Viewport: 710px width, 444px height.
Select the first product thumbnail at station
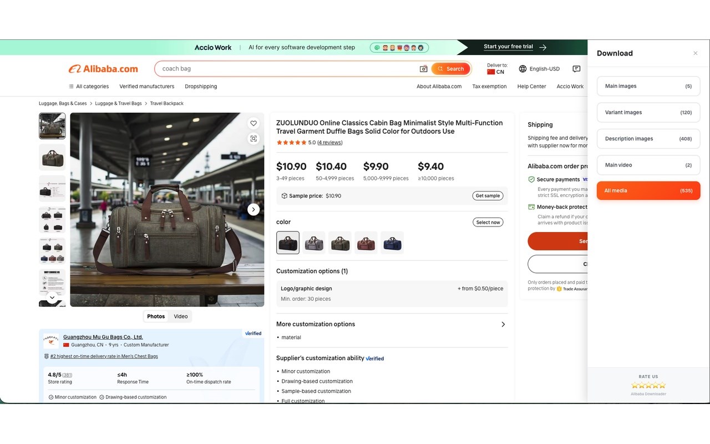coord(52,126)
